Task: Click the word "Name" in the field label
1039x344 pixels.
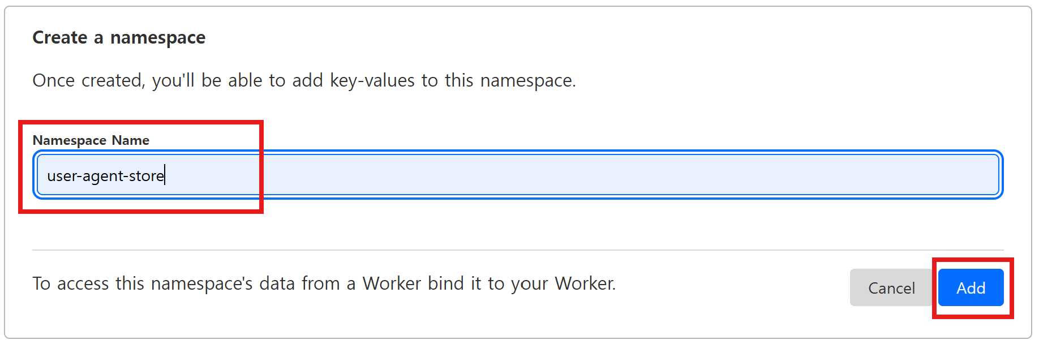Action: 130,140
